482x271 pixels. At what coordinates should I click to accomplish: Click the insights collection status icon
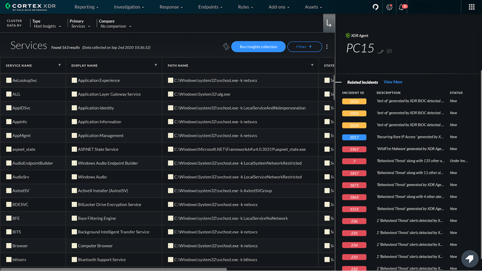226,47
